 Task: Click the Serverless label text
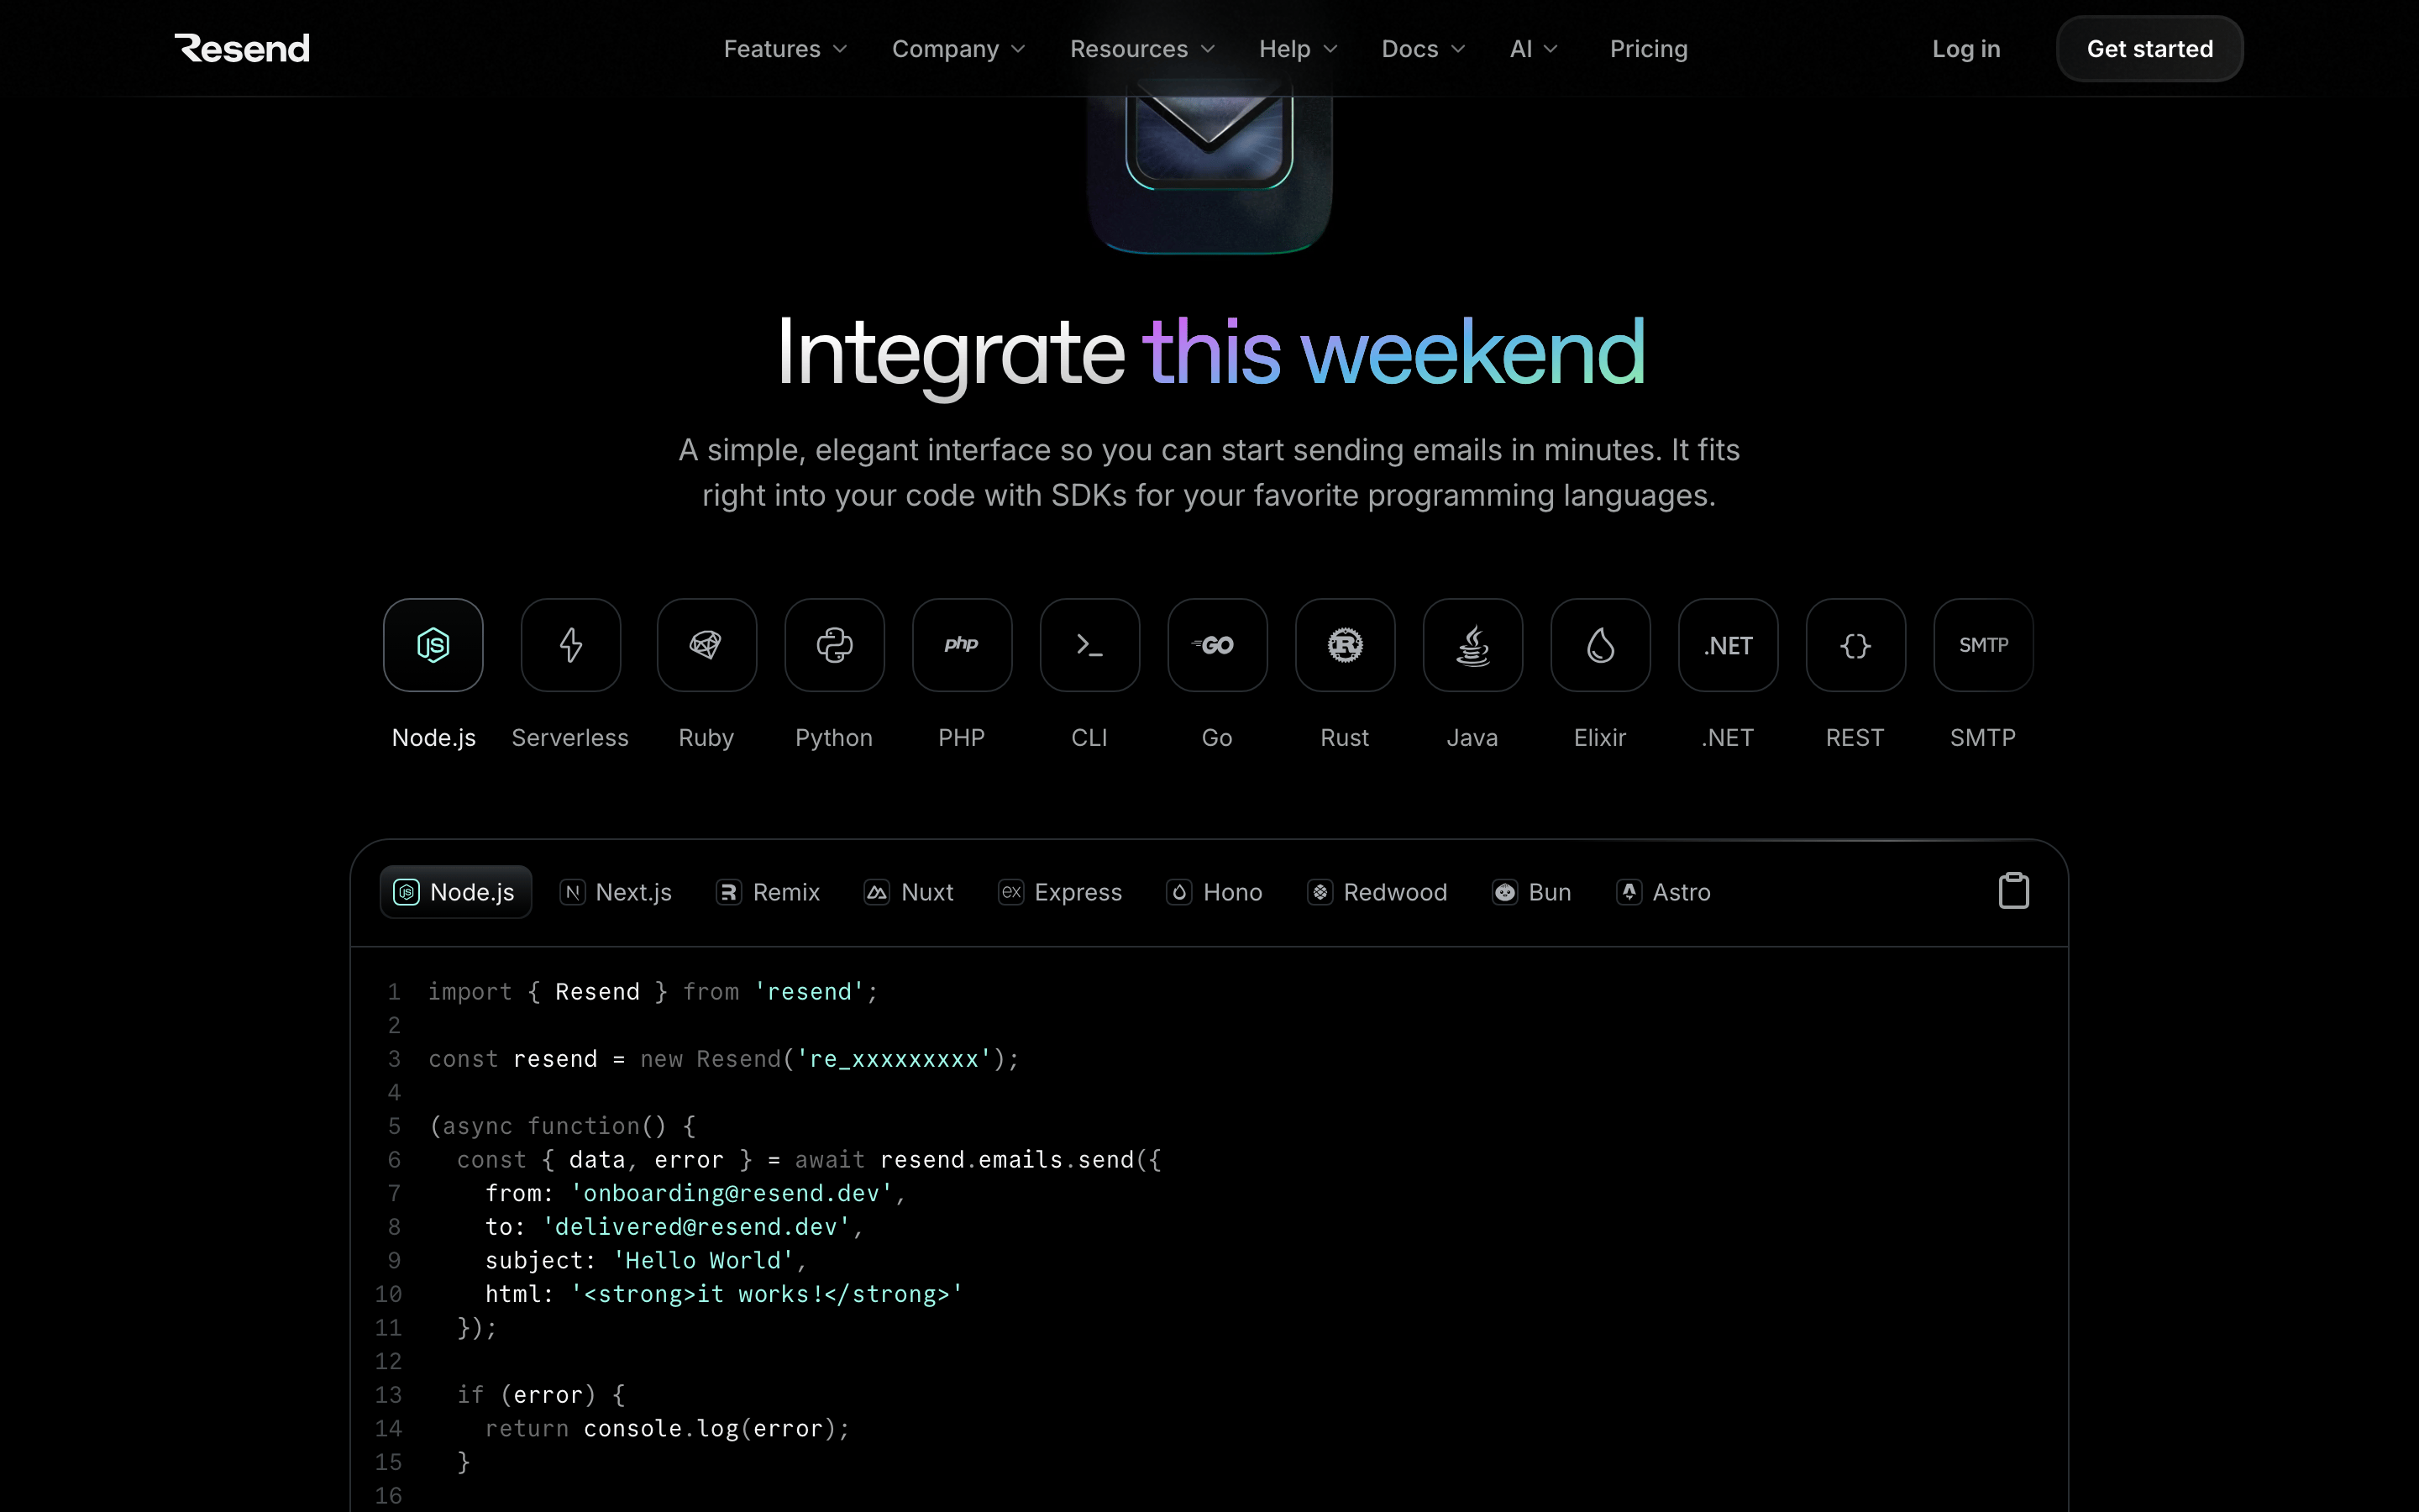569,738
